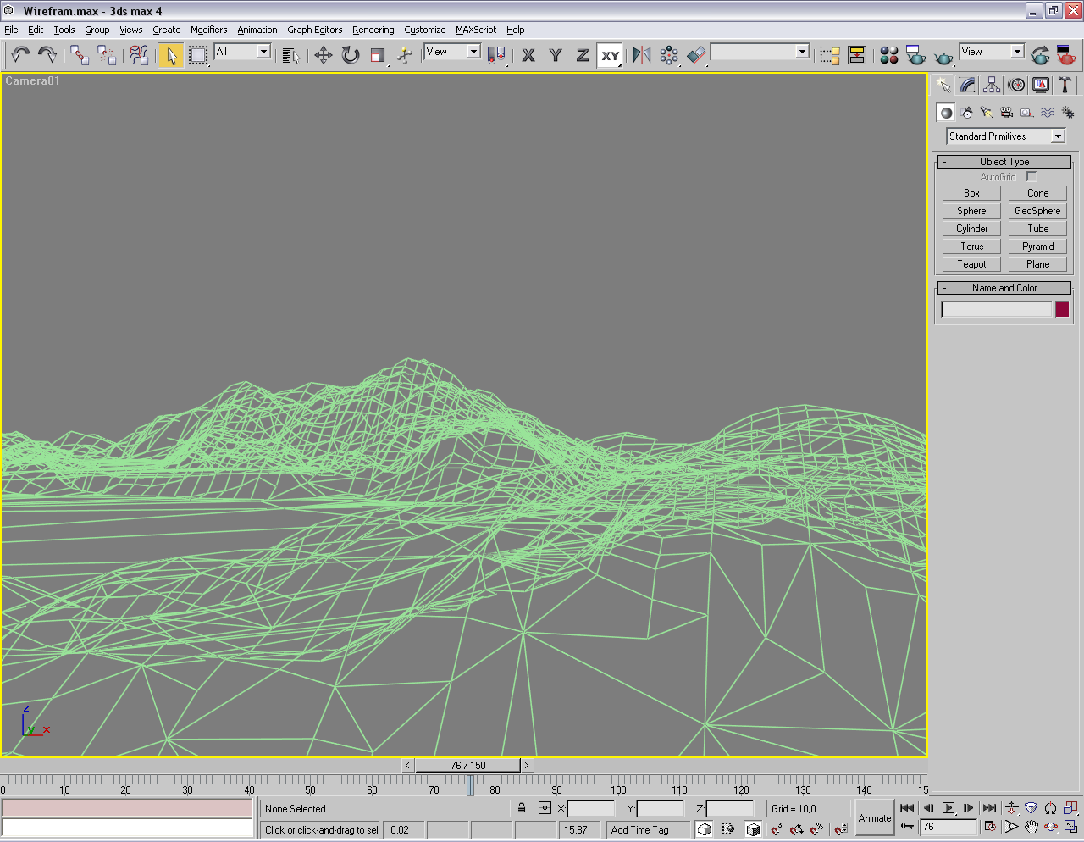Click the object color swatch
This screenshot has height=842, width=1084.
1062,309
